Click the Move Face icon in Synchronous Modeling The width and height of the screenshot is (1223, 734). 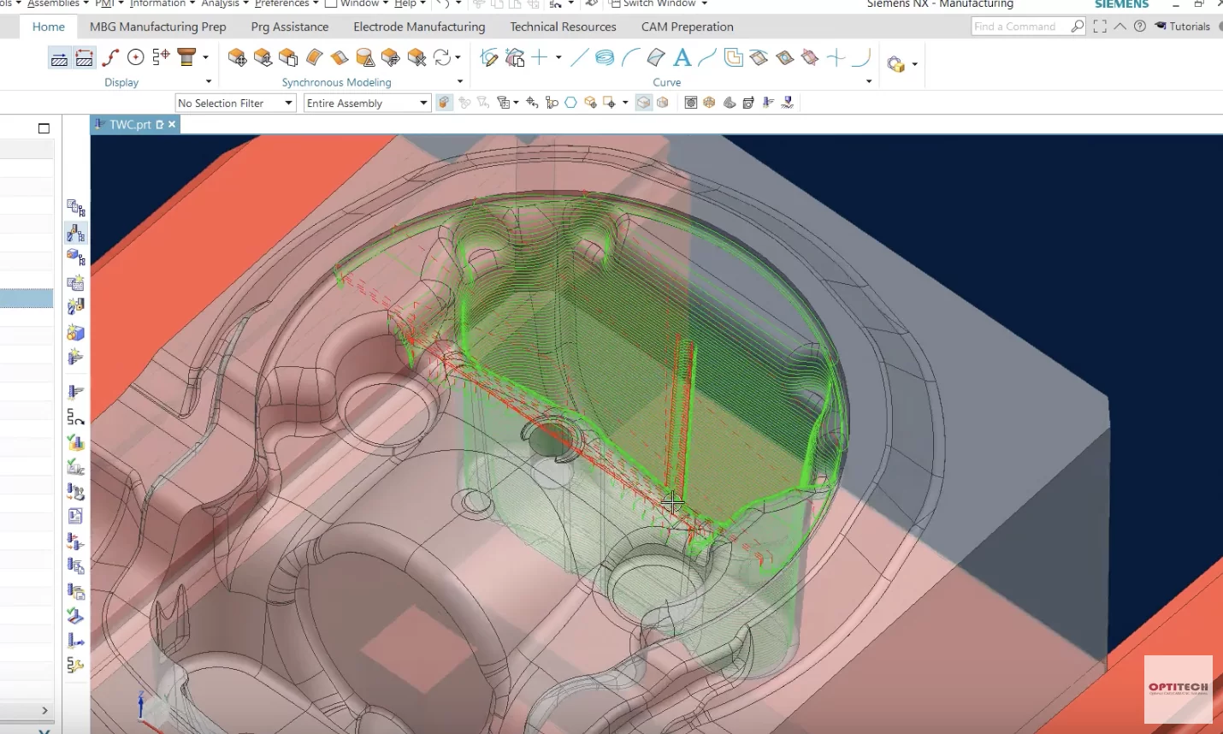(238, 57)
